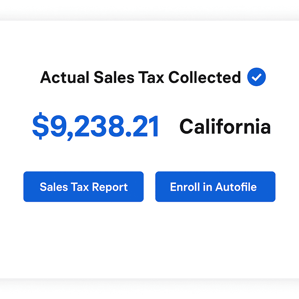299x299 pixels.
Task: Select the $9,238.21 collected amount
Action: pyautogui.click(x=95, y=126)
